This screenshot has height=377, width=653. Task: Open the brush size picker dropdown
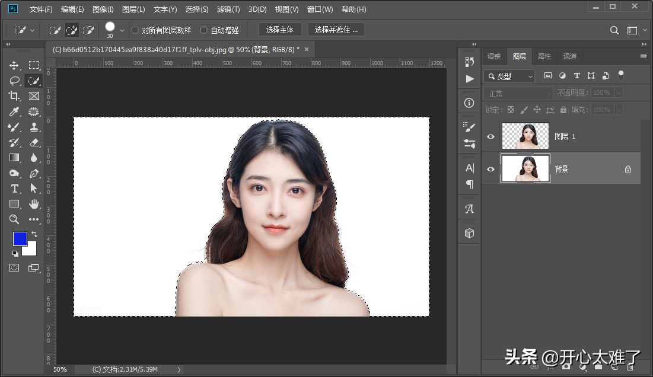(122, 30)
